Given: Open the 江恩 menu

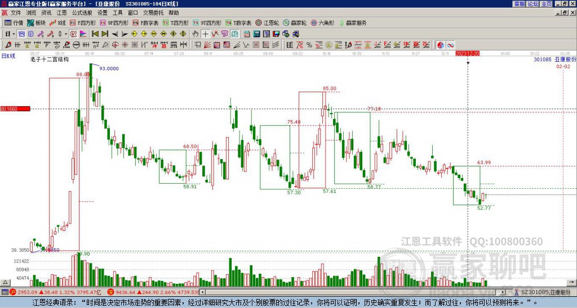Looking at the screenshot, I should click(x=61, y=13).
